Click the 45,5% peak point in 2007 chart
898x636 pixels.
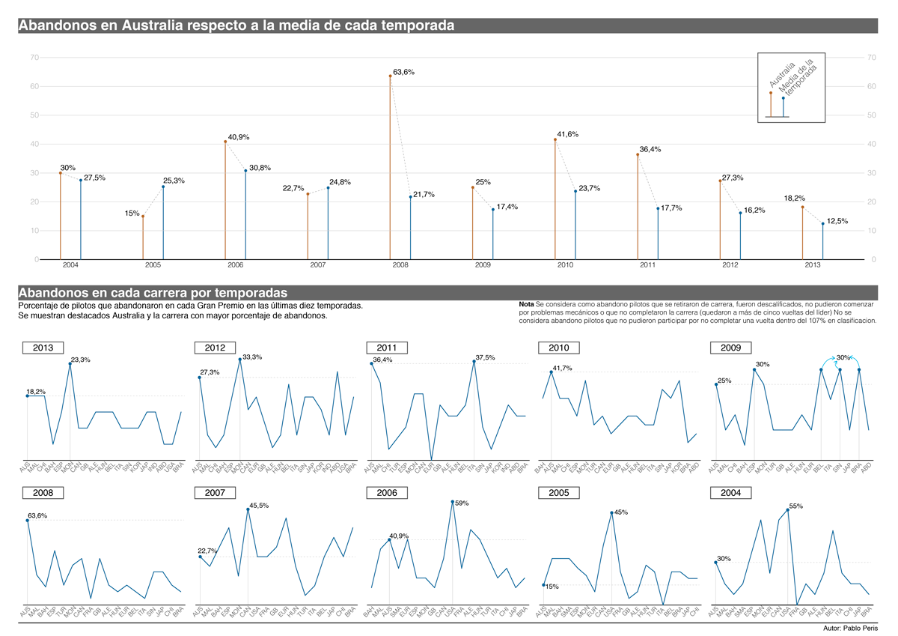coord(248,509)
